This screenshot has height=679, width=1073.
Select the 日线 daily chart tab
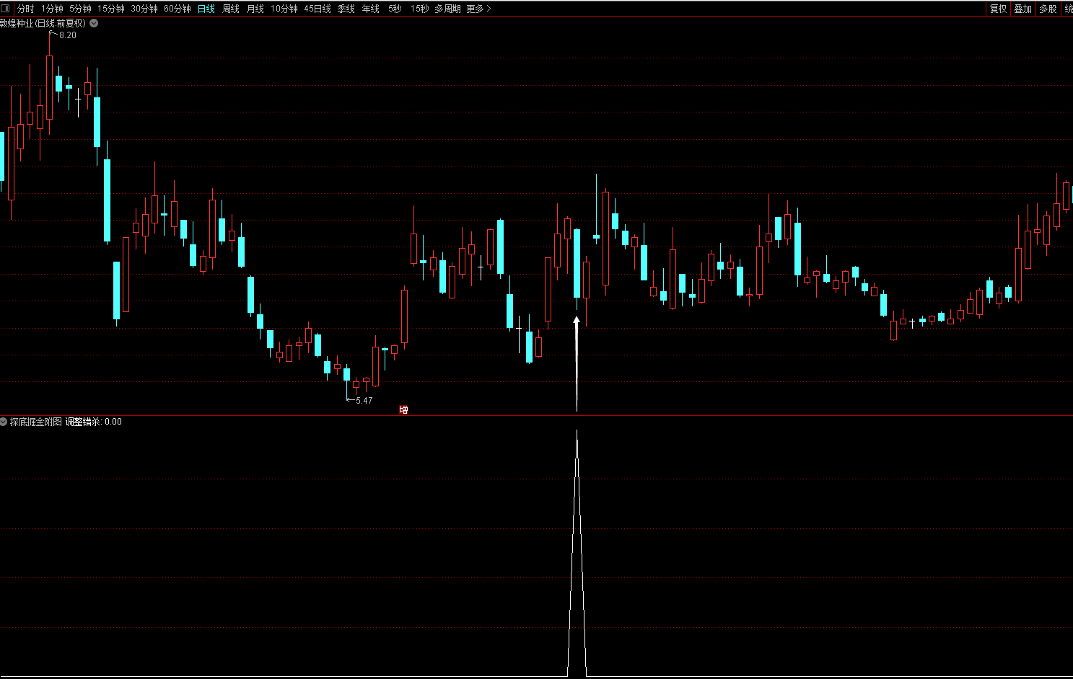206,9
